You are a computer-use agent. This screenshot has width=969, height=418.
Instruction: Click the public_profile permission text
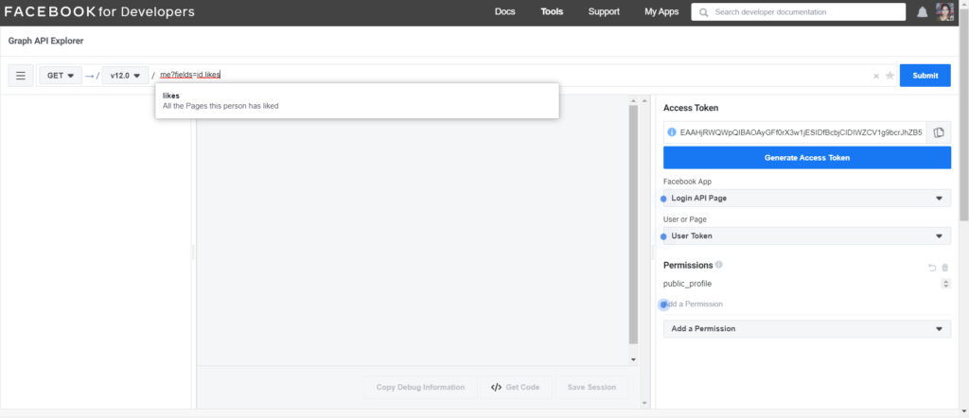point(687,284)
